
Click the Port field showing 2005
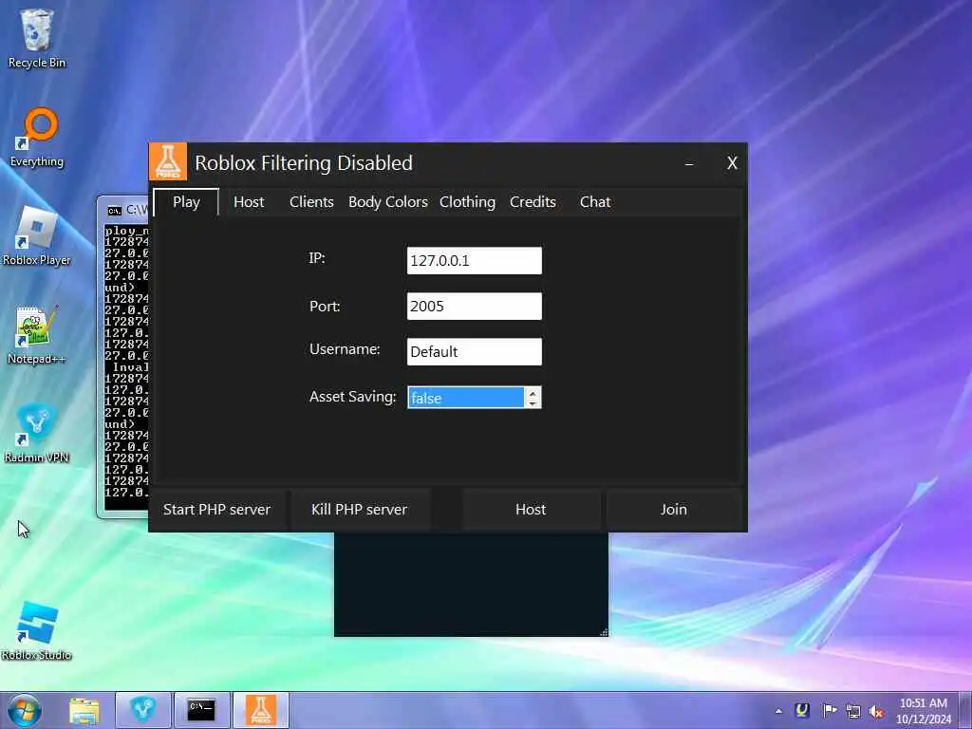(475, 307)
